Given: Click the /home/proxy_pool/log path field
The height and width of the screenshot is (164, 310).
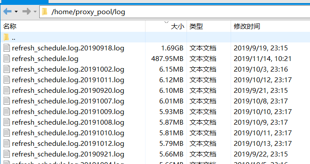Looking at the screenshot, I should point(175,12).
